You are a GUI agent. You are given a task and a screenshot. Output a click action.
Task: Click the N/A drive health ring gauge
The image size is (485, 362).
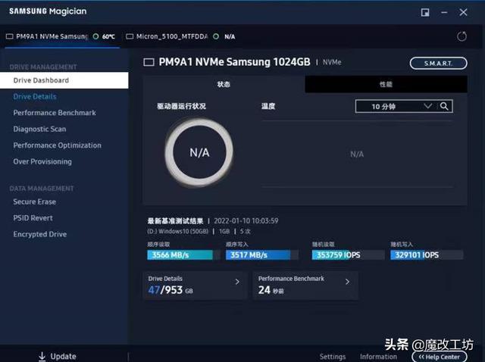point(199,153)
